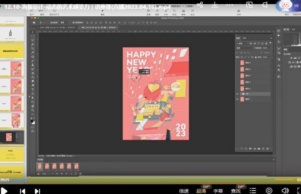Click the foreground color swatch
This screenshot has height=194, width=301.
click(32, 120)
